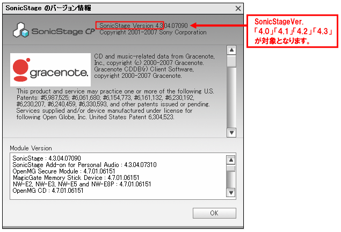Click the Gracenote license scrollbar thumb

coord(231,61)
